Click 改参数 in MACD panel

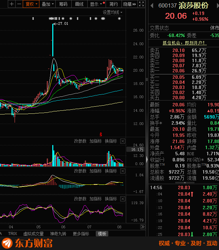point(80,171)
